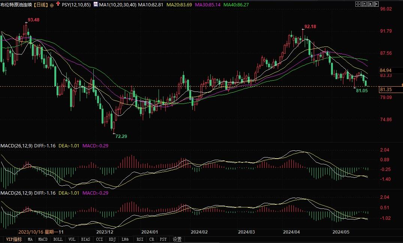The image size is (403, 243).
Task: Click the 2024/01 date axis label
Action: (x=150, y=232)
